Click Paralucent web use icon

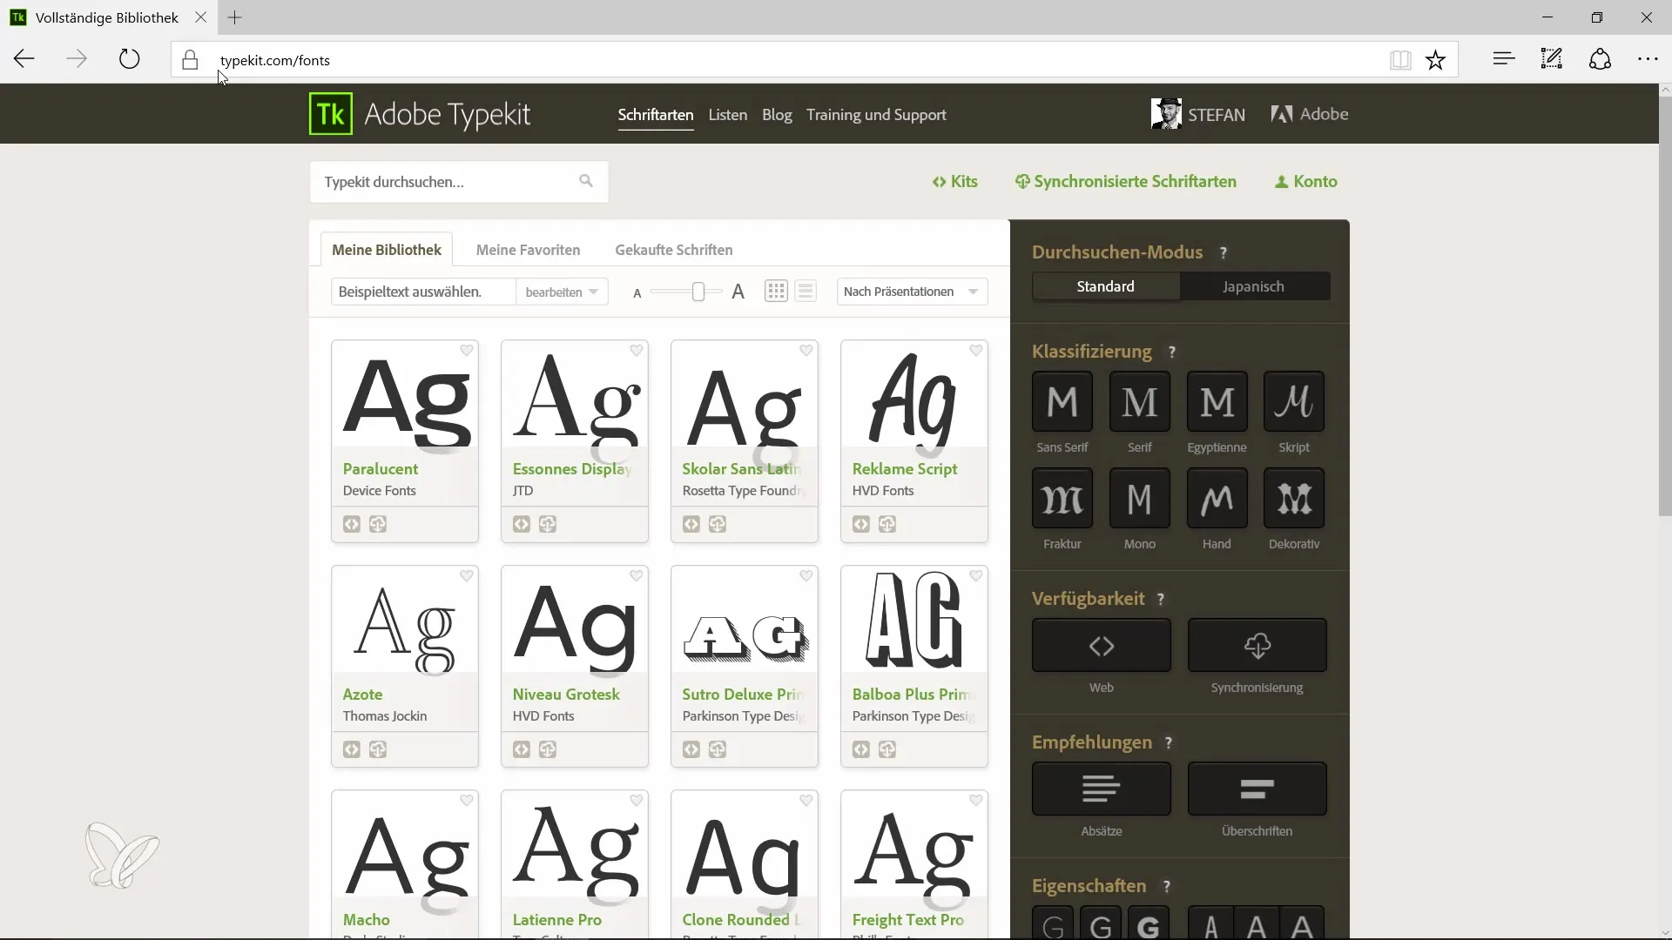click(x=352, y=524)
